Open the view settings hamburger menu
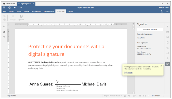This screenshot has width=172, height=99. click(167, 11)
